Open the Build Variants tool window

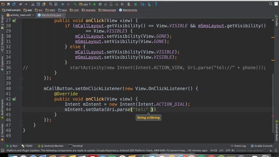coord(2,109)
